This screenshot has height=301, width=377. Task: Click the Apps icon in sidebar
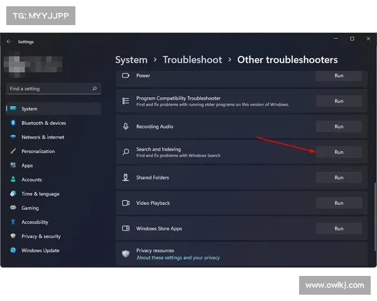point(13,165)
